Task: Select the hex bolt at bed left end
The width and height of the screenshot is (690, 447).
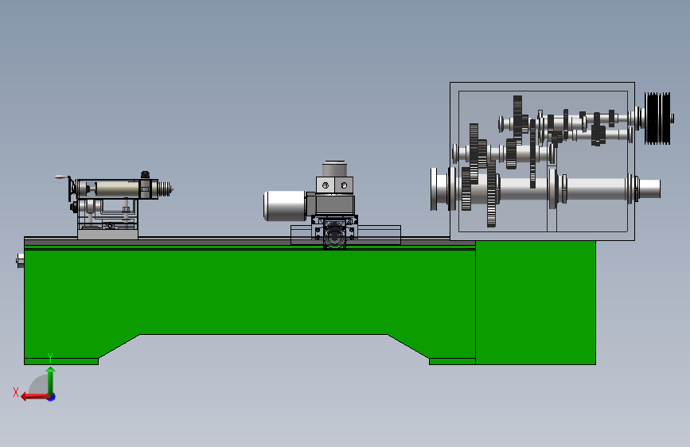Action: [x=20, y=260]
